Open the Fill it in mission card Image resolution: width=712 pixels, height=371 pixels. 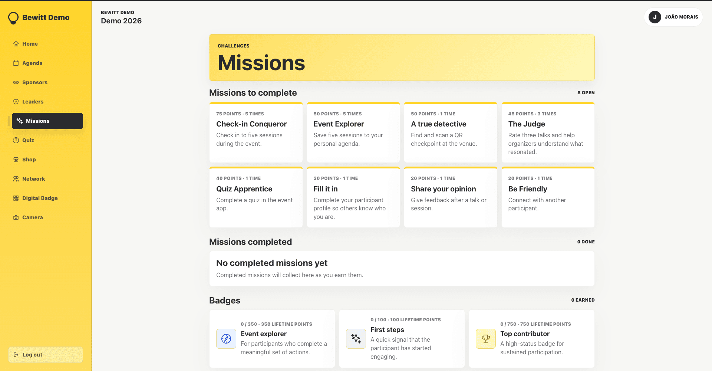coord(353,197)
